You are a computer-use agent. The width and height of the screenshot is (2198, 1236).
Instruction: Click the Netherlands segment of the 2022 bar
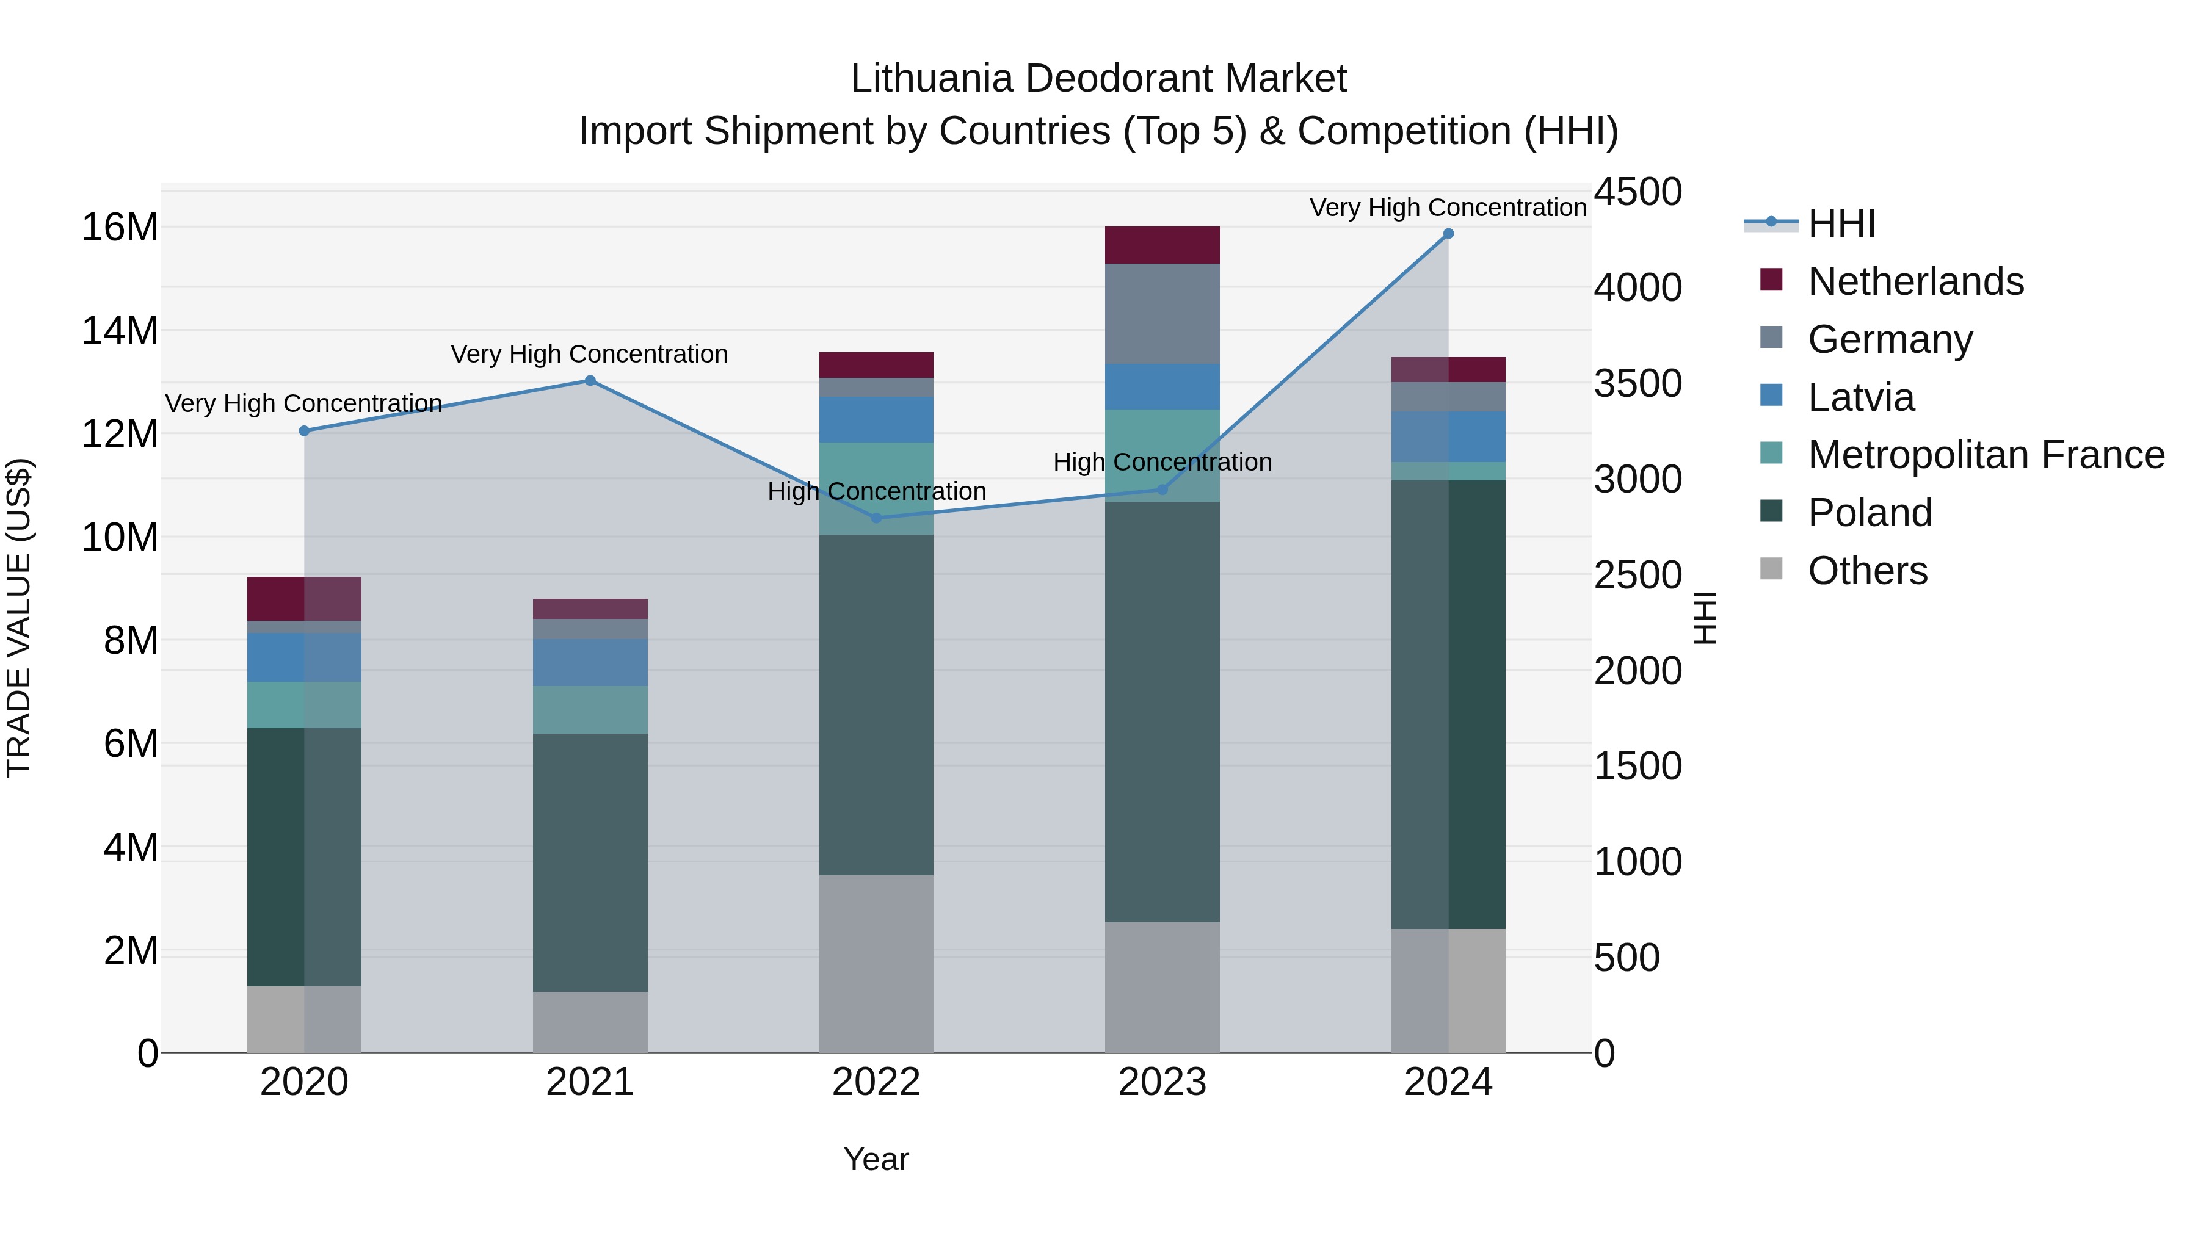click(x=876, y=365)
